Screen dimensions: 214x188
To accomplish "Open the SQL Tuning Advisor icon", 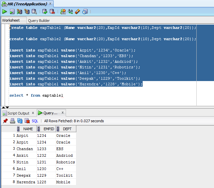I will pyautogui.click(x=34, y=12).
